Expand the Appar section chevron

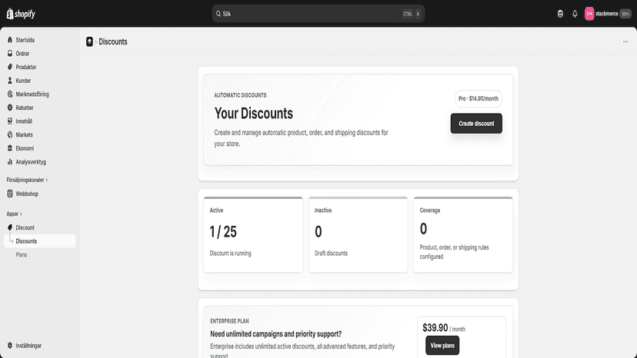[x=21, y=214]
